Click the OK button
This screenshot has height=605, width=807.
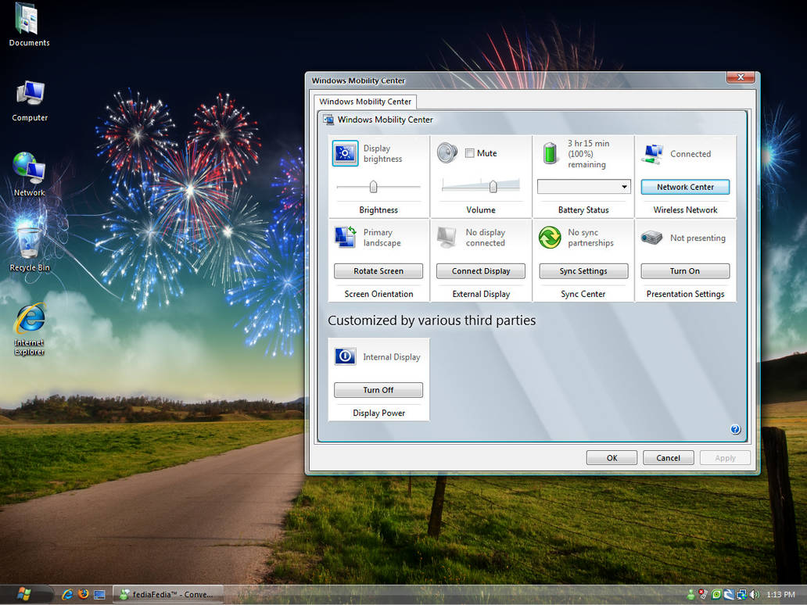(612, 458)
